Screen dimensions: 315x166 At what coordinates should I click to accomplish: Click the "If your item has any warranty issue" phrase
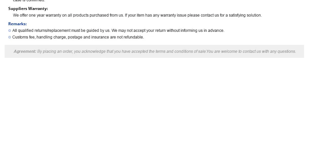pos(156,15)
